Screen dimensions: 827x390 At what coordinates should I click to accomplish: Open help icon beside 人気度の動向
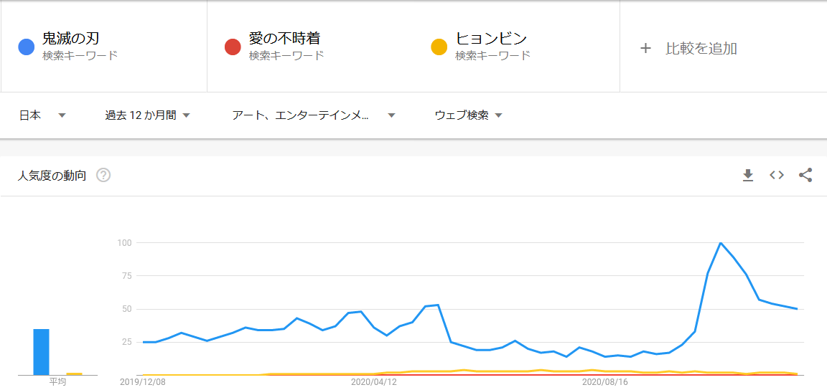pos(103,176)
